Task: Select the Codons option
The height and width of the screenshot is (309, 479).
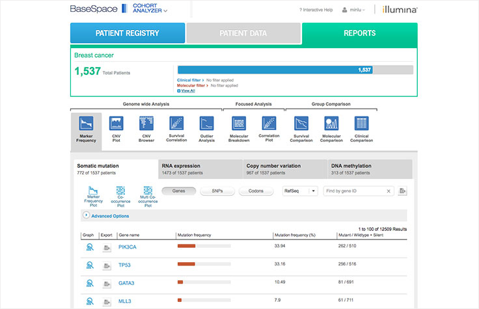Action: click(x=256, y=191)
